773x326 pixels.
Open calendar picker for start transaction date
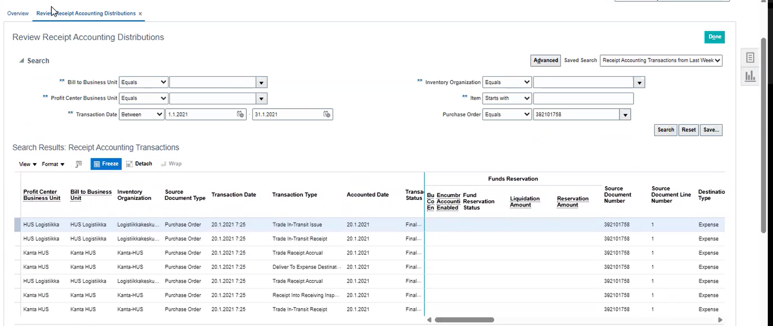(240, 114)
